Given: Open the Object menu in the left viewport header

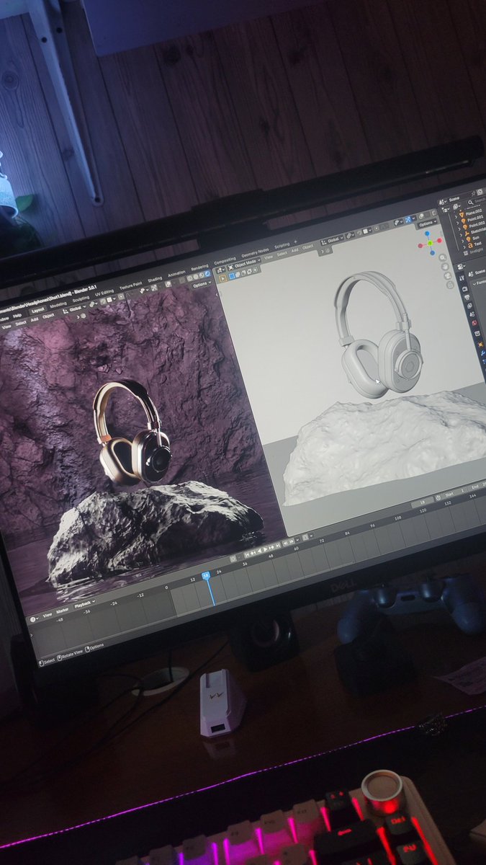Looking at the screenshot, I should click(48, 316).
